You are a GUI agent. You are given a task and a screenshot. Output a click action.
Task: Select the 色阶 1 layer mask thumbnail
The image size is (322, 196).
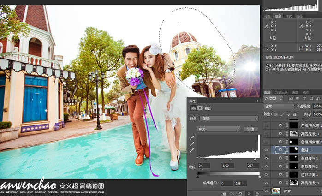pyautogui.click(x=294, y=150)
